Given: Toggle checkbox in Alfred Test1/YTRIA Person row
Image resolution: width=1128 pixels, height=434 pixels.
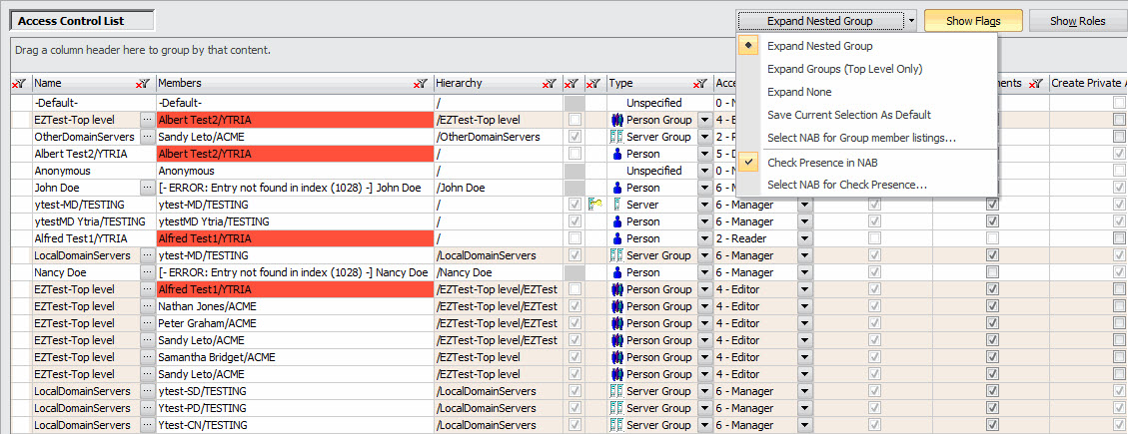Looking at the screenshot, I should [574, 238].
